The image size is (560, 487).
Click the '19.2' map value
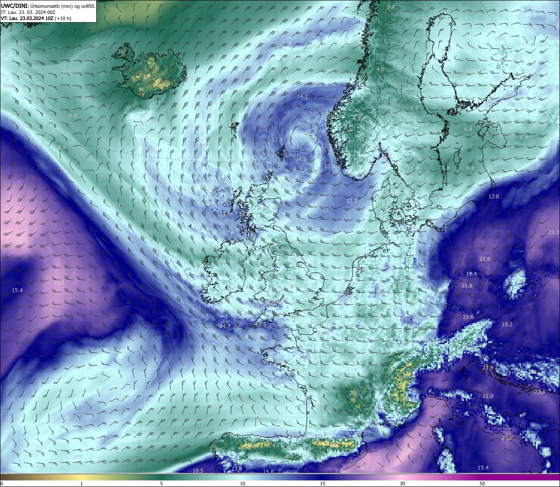pos(507,324)
